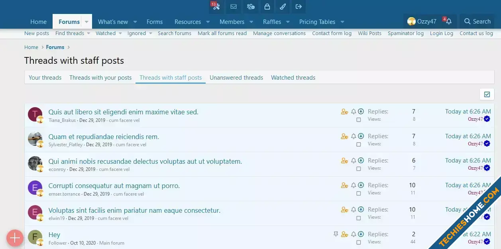Image resolution: width=501 pixels, height=249 pixels.
Task: Click the bell icon on Hey thread
Action: point(354,234)
